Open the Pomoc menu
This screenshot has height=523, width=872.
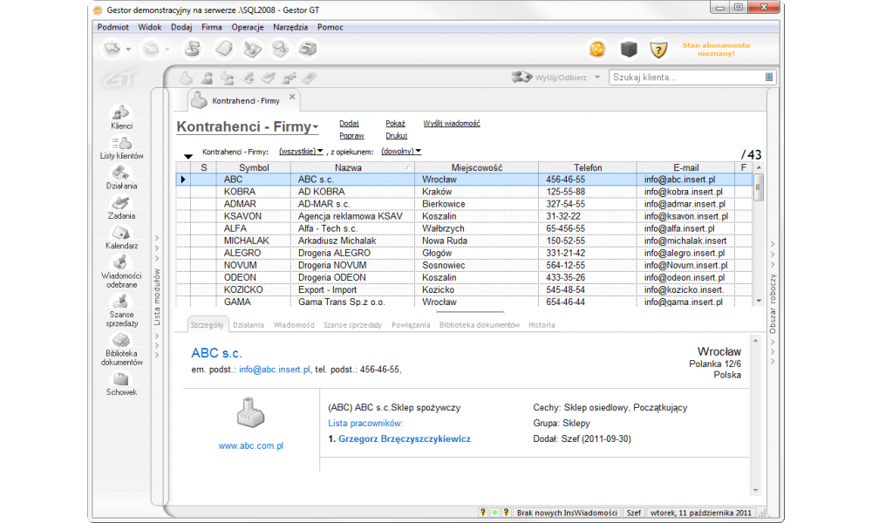(330, 27)
